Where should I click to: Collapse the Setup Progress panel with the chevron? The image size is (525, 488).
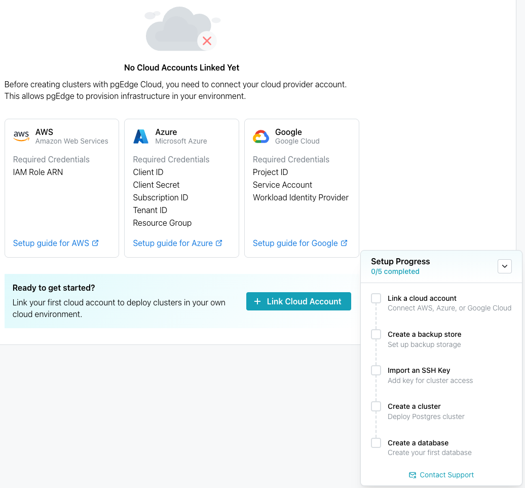point(504,266)
